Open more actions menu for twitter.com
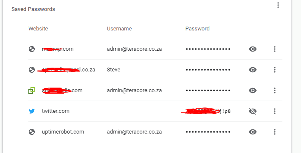The width and height of the screenshot is (301, 153). point(275,111)
